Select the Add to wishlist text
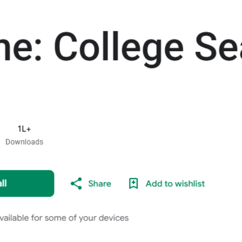This screenshot has width=242, height=242. point(175,184)
